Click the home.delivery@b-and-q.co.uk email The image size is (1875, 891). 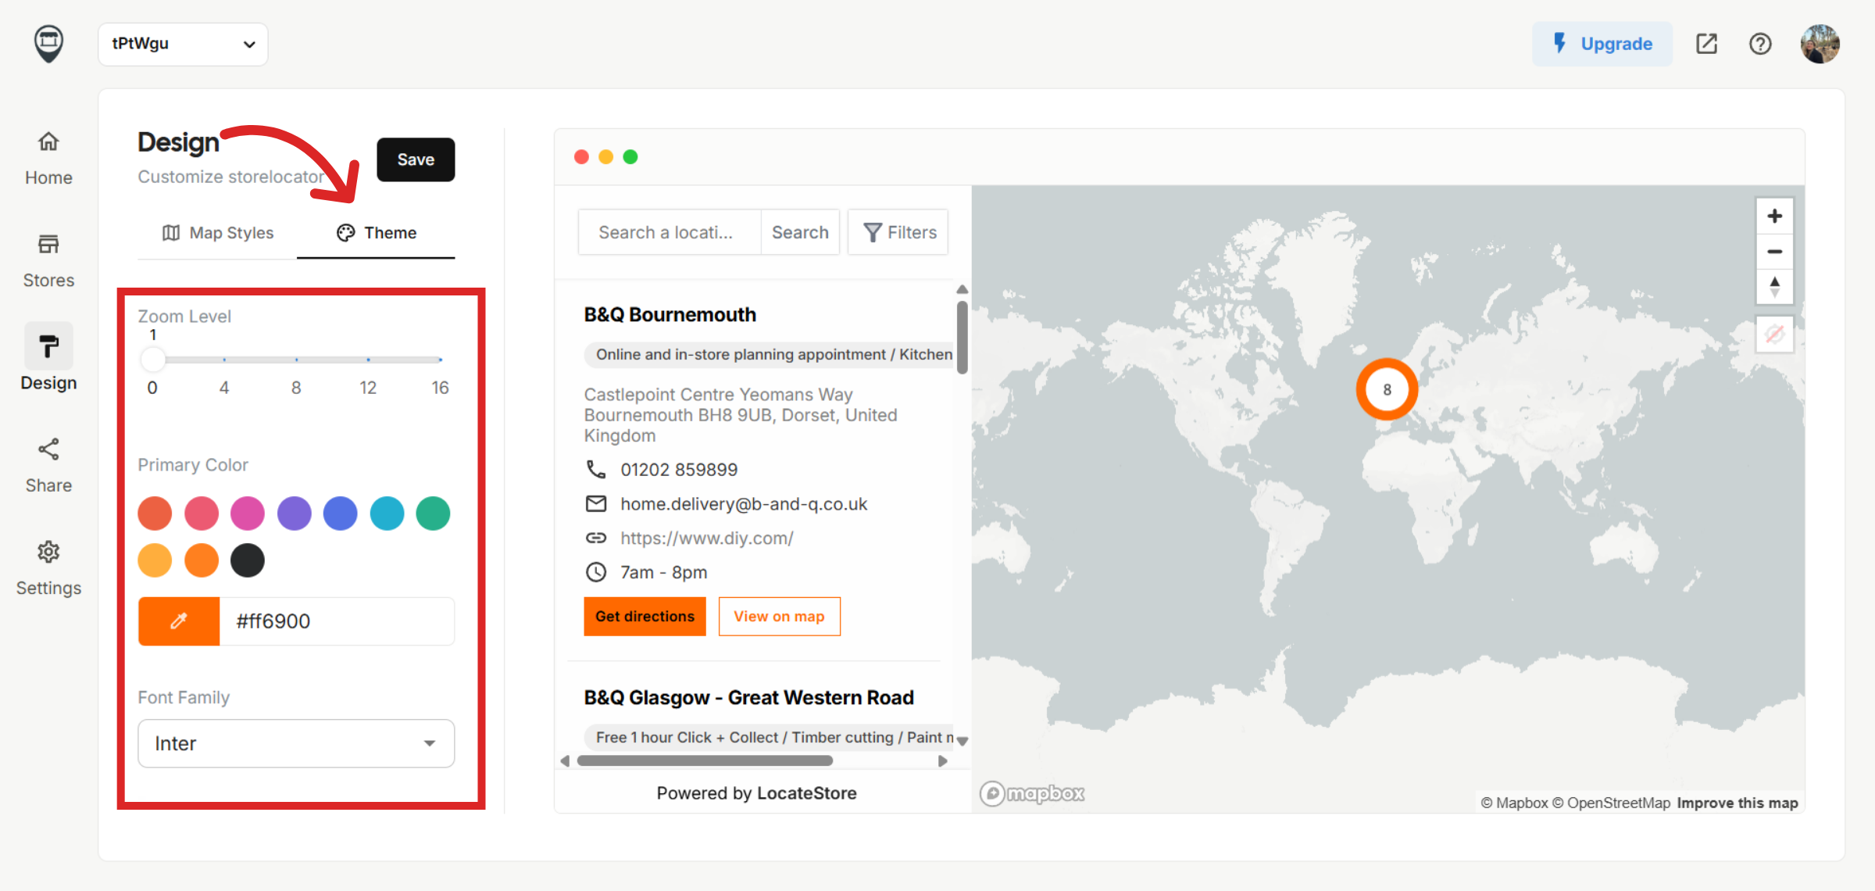(x=744, y=504)
